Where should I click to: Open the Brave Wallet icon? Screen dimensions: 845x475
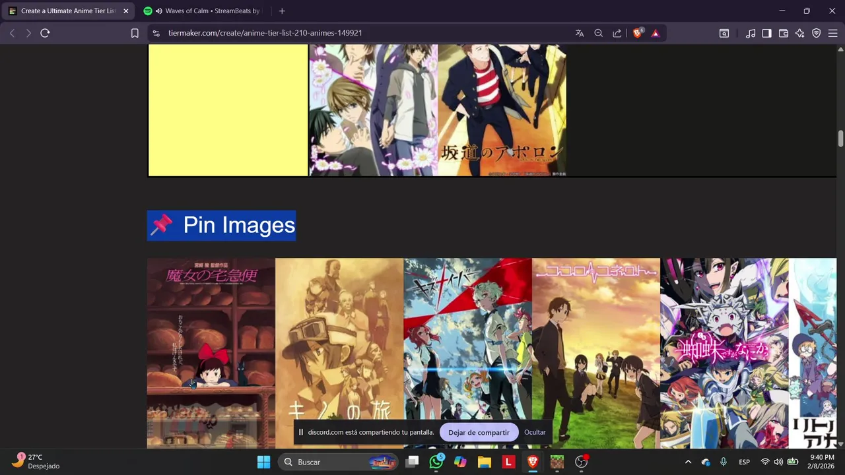[x=784, y=33]
